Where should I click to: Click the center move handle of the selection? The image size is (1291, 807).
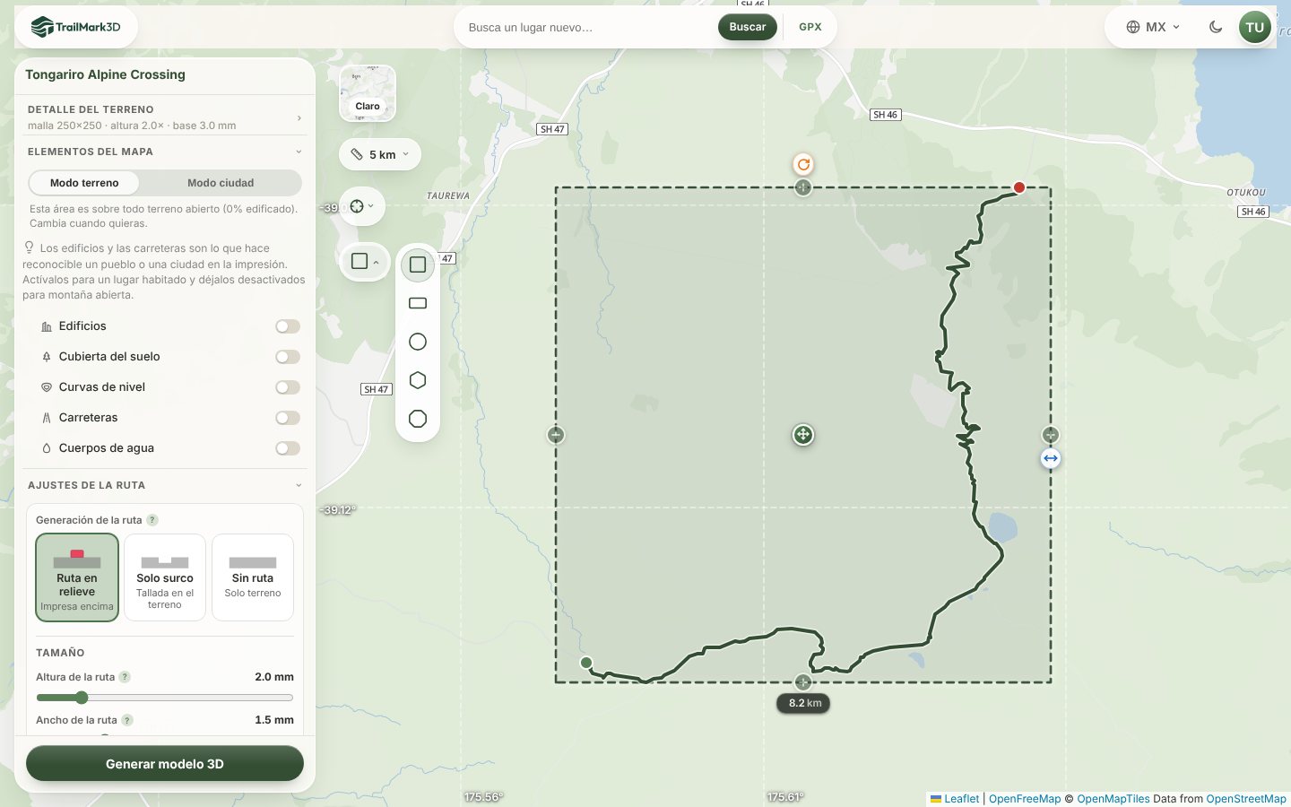(x=803, y=435)
